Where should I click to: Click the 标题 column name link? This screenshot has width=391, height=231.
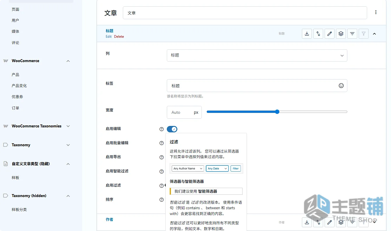(x=109, y=31)
